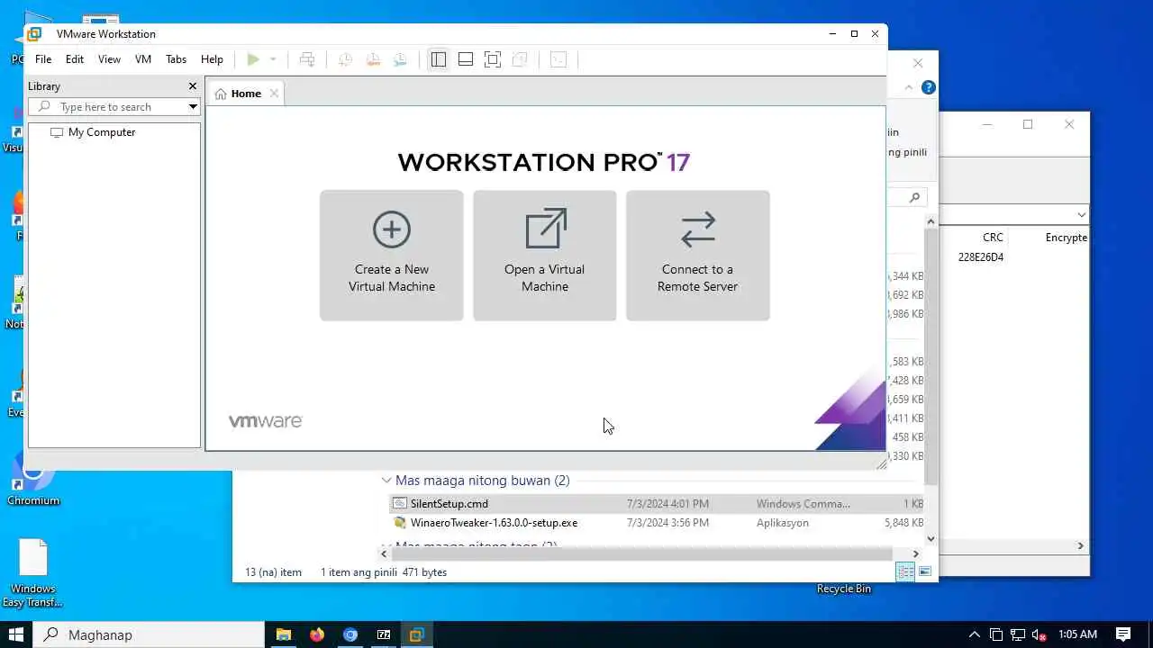Viewport: 1153px width, 648px height.
Task: Open the power options dropdown arrow
Action: pyautogui.click(x=273, y=59)
